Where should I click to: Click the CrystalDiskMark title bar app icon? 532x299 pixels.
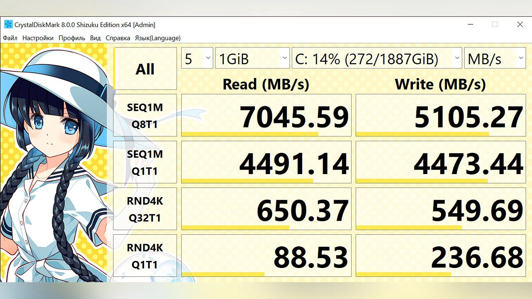[8, 25]
